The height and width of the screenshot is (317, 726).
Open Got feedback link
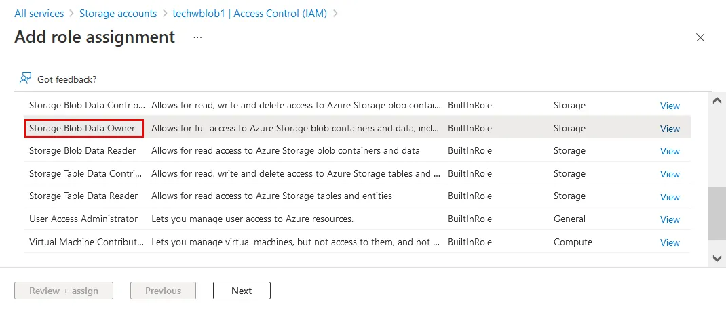click(x=66, y=79)
